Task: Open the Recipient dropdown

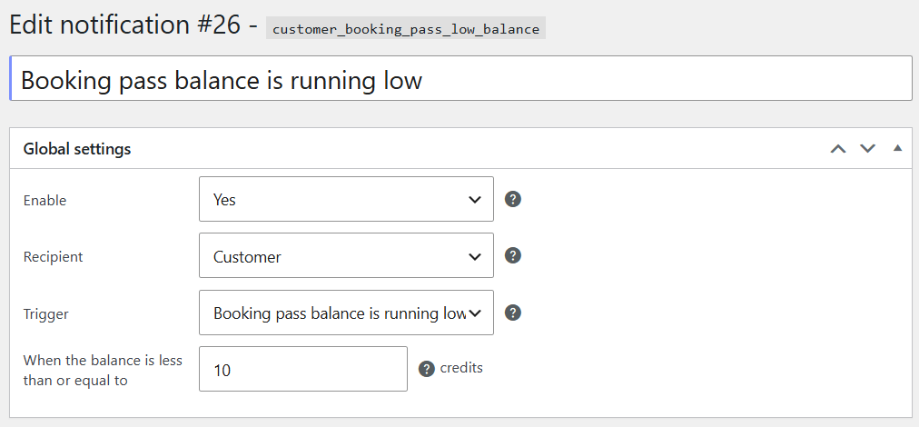Action: (346, 255)
